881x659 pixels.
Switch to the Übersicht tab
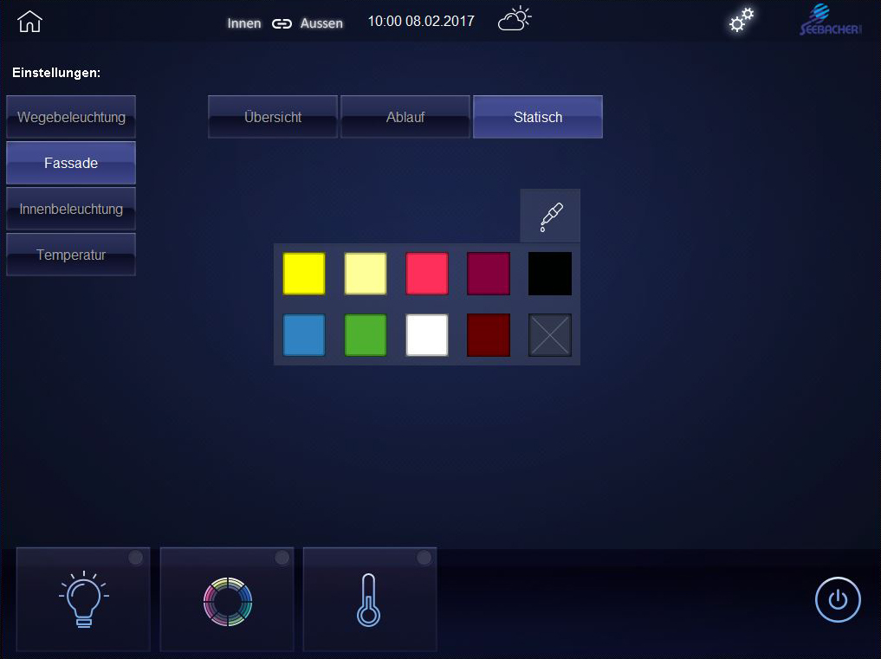pyautogui.click(x=273, y=117)
